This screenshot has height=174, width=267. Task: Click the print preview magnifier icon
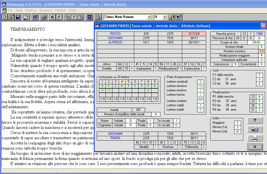coord(98,17)
